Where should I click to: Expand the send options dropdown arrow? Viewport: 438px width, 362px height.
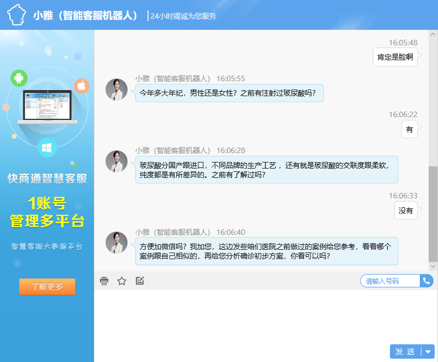pyautogui.click(x=428, y=351)
